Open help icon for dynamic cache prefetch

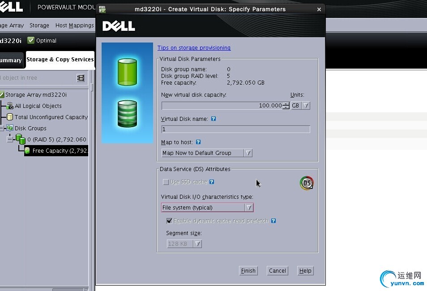tap(273, 221)
